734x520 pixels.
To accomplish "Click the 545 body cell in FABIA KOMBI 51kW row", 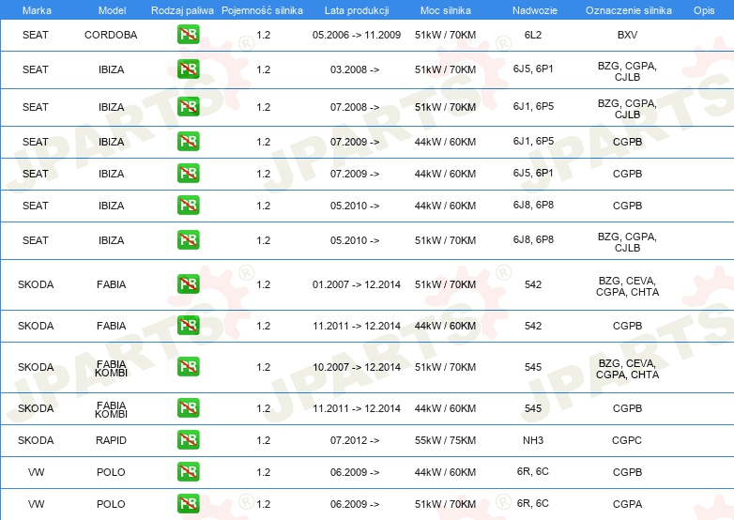I will pos(533,367).
